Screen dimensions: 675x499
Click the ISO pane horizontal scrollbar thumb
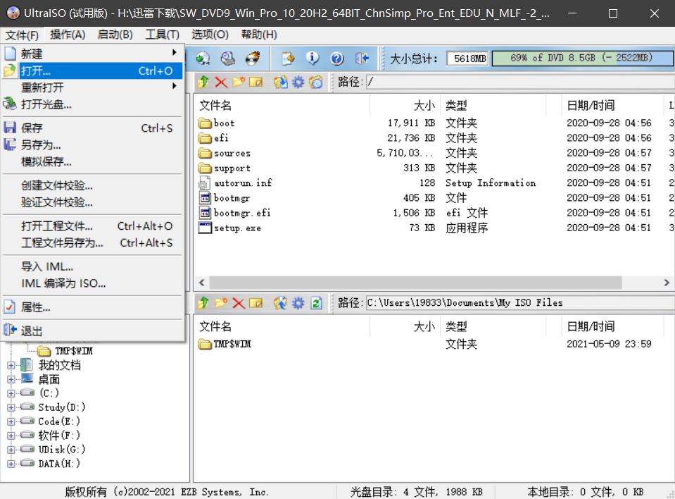pos(415,283)
